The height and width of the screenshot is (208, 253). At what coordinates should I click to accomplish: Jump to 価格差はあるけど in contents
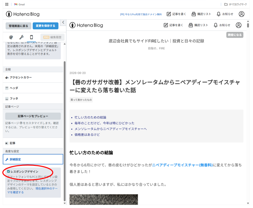click(x=87, y=134)
